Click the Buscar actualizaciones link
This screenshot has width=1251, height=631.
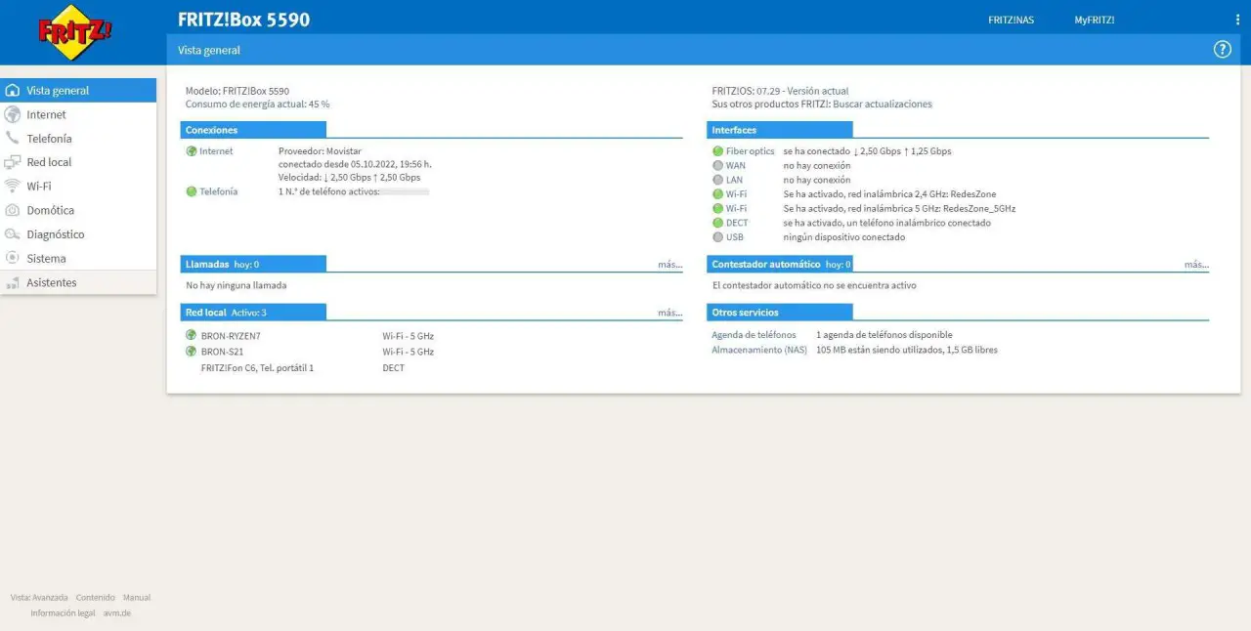(x=882, y=105)
